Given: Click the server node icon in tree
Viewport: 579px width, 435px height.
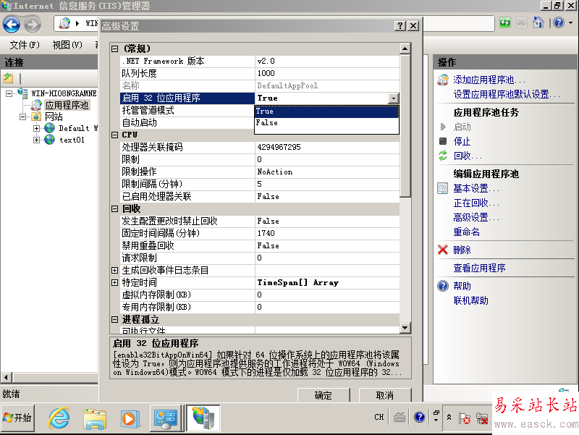Looking at the screenshot, I should tap(23, 93).
